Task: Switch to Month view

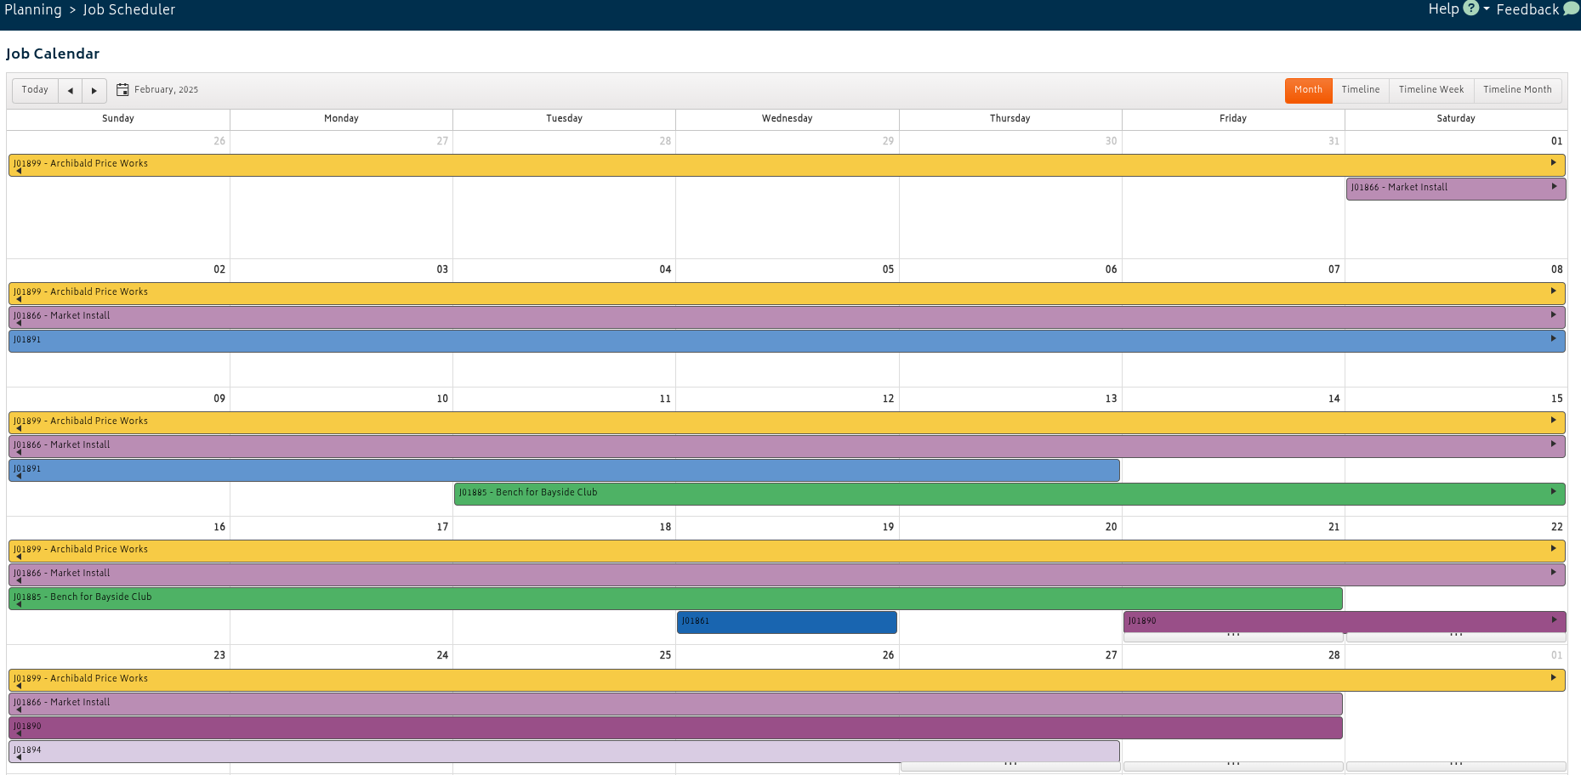Action: pyautogui.click(x=1308, y=90)
